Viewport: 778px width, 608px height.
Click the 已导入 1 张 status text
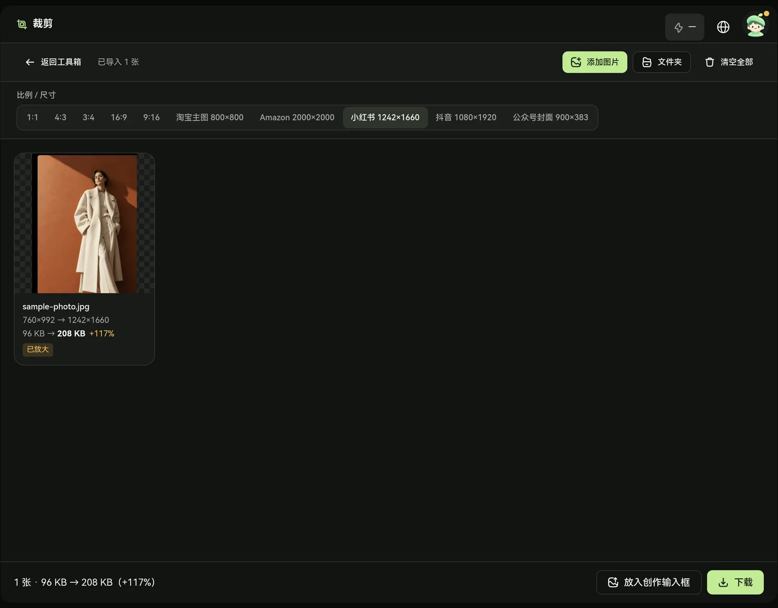pos(118,62)
